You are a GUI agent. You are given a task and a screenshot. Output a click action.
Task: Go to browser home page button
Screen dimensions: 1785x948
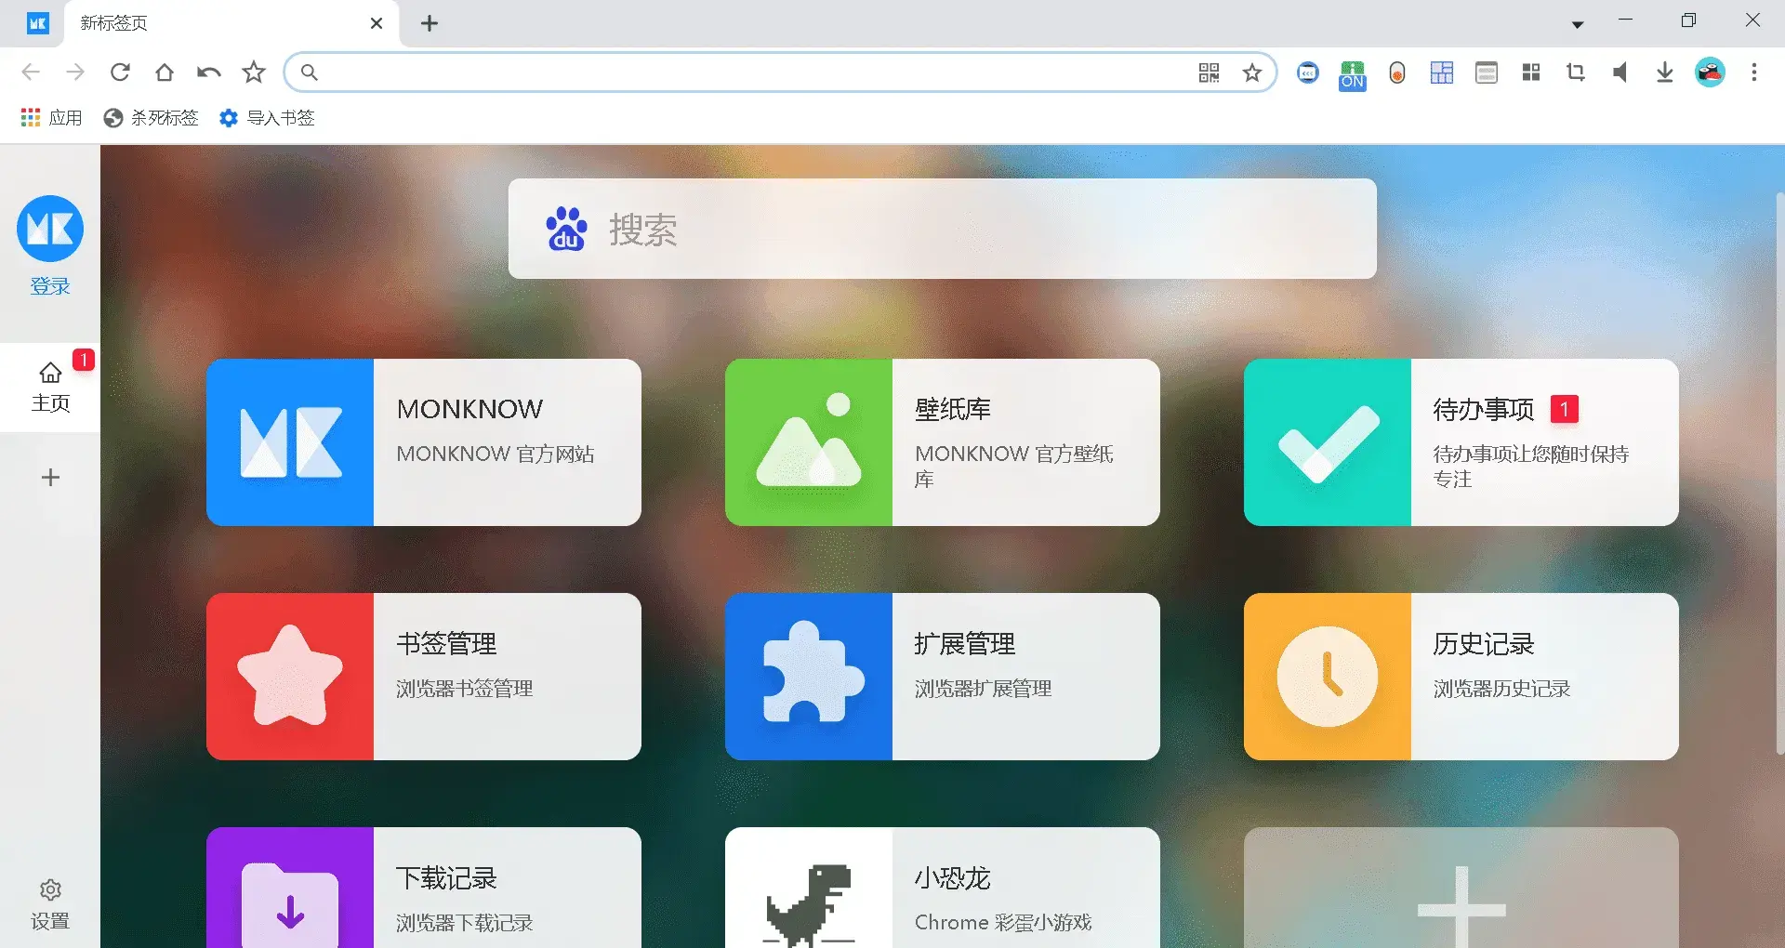pos(165,72)
